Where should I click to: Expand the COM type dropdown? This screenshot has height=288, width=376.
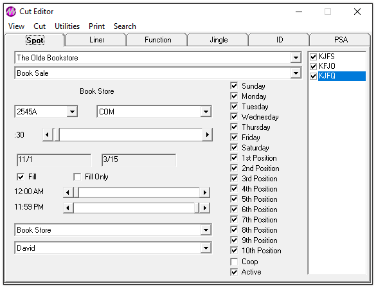point(206,111)
